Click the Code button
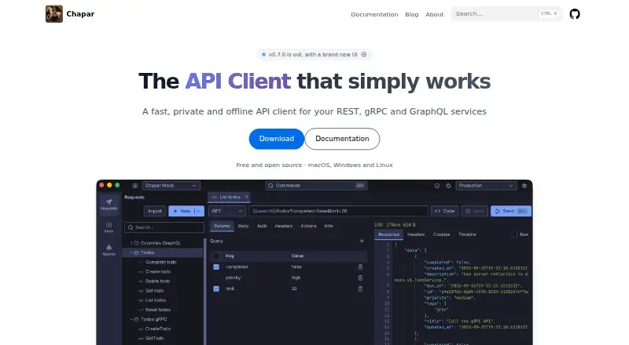 tap(444, 211)
